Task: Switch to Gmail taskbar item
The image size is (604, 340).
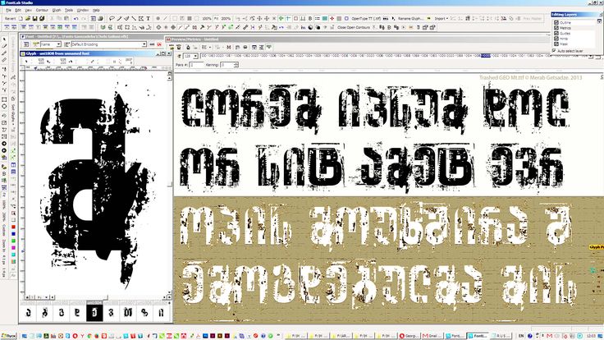Action: [431, 336]
